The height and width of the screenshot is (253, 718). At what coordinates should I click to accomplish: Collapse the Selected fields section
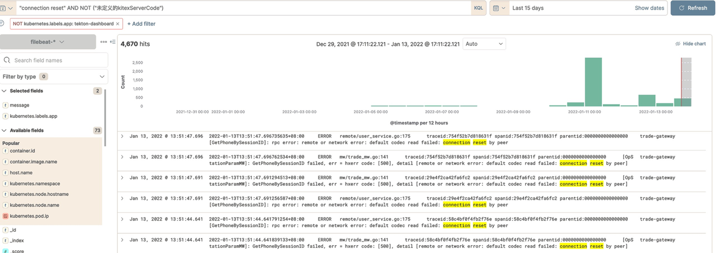click(x=4, y=91)
